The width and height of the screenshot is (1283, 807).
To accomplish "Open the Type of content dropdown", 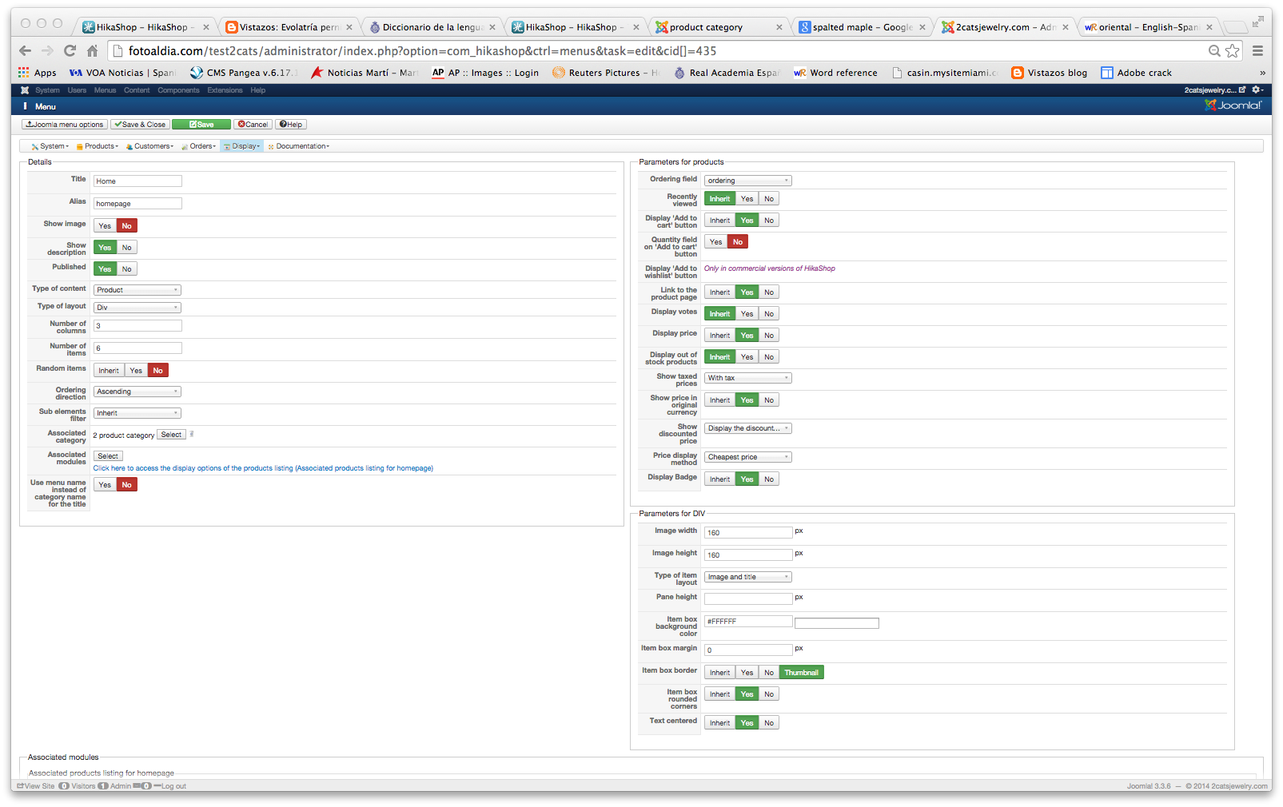I will point(137,290).
